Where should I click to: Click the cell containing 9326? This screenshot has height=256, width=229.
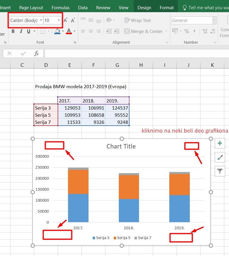[94, 122]
